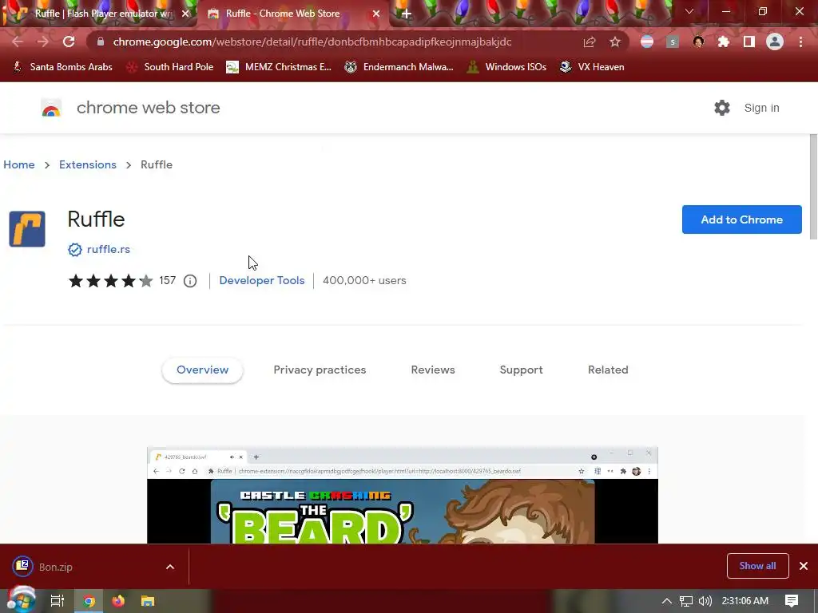The width and height of the screenshot is (818, 613).
Task: Open South Hard Pole bookmark
Action: pos(171,67)
